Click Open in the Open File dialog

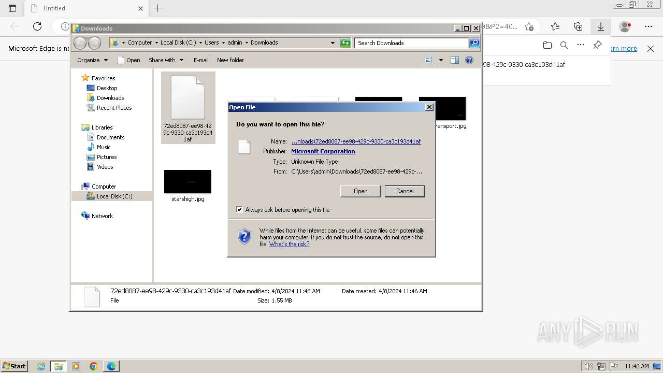[361, 191]
